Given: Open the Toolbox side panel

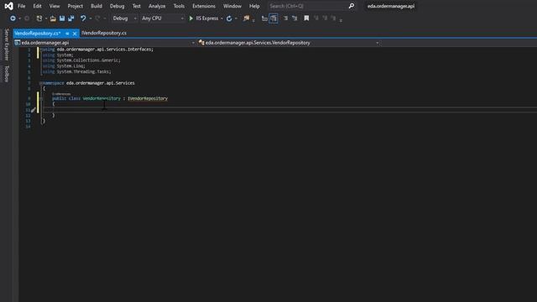Looking at the screenshot, I should pyautogui.click(x=7, y=74).
